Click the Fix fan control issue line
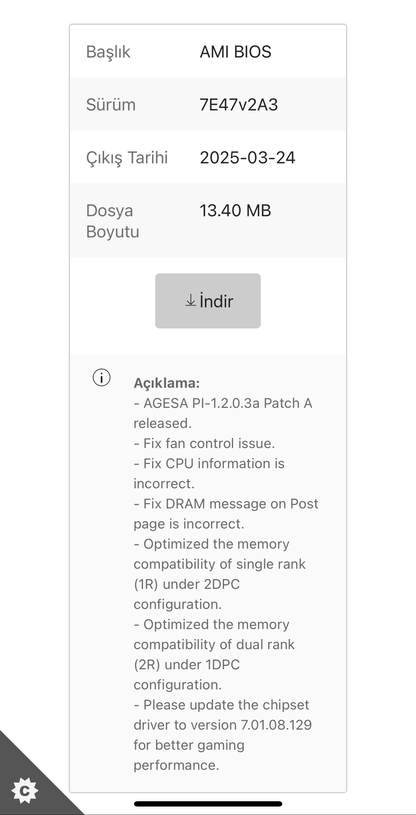The image size is (416, 815). coord(204,443)
